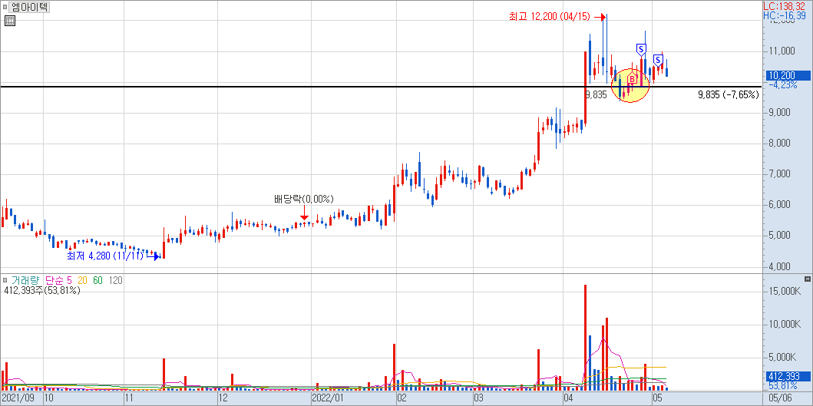813x406 pixels.
Task: Click the blue arrow at the 4,280 low label
Action: [154, 256]
